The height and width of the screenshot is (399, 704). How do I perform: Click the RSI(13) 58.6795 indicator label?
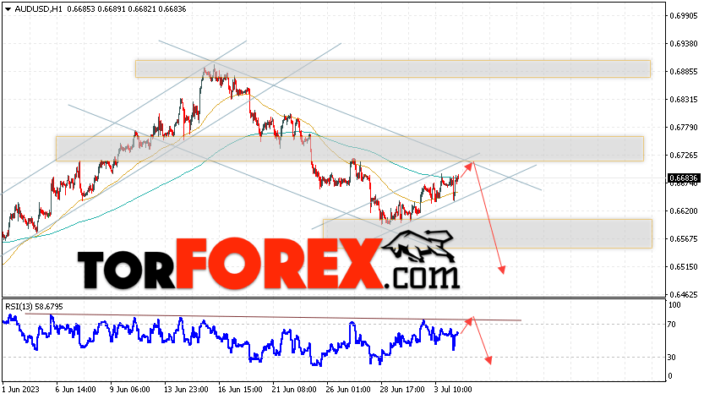pos(34,307)
